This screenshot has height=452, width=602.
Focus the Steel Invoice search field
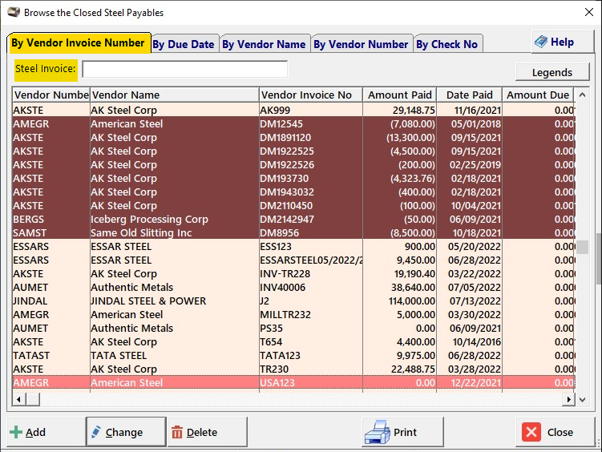point(184,70)
